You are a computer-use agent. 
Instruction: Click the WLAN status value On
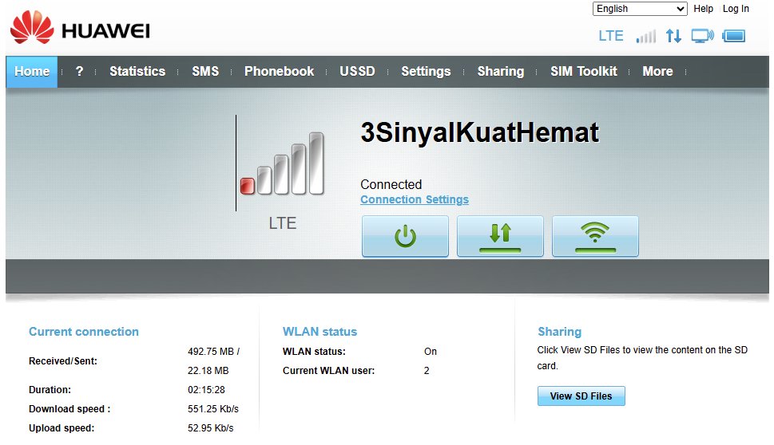point(430,352)
